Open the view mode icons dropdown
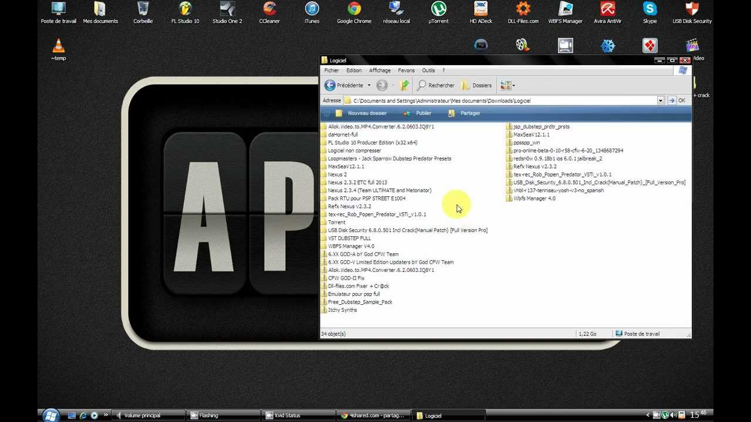 click(x=508, y=86)
